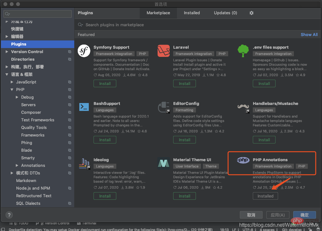Expand the Version Control tree node

7,52
